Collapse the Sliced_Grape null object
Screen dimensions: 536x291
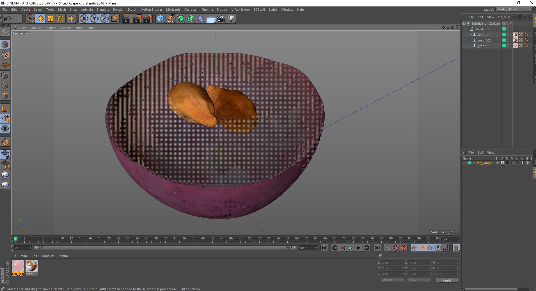click(x=467, y=29)
